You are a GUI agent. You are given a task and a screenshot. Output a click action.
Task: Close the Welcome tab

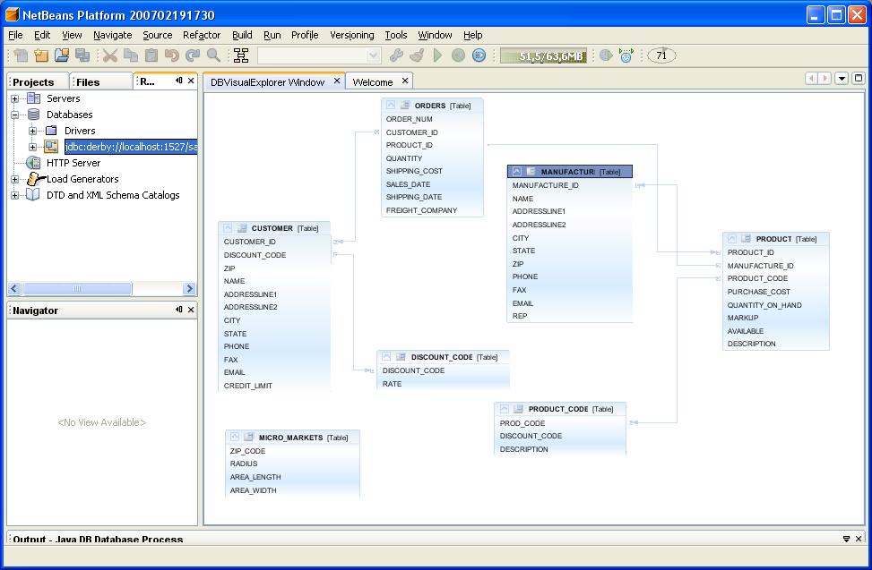[405, 81]
